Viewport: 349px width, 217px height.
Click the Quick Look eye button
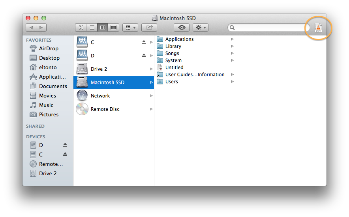coord(182,28)
